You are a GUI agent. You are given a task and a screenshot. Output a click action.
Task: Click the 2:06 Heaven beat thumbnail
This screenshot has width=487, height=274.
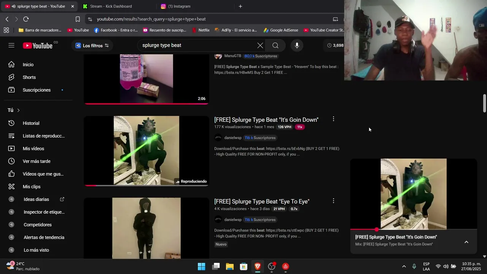146,79
